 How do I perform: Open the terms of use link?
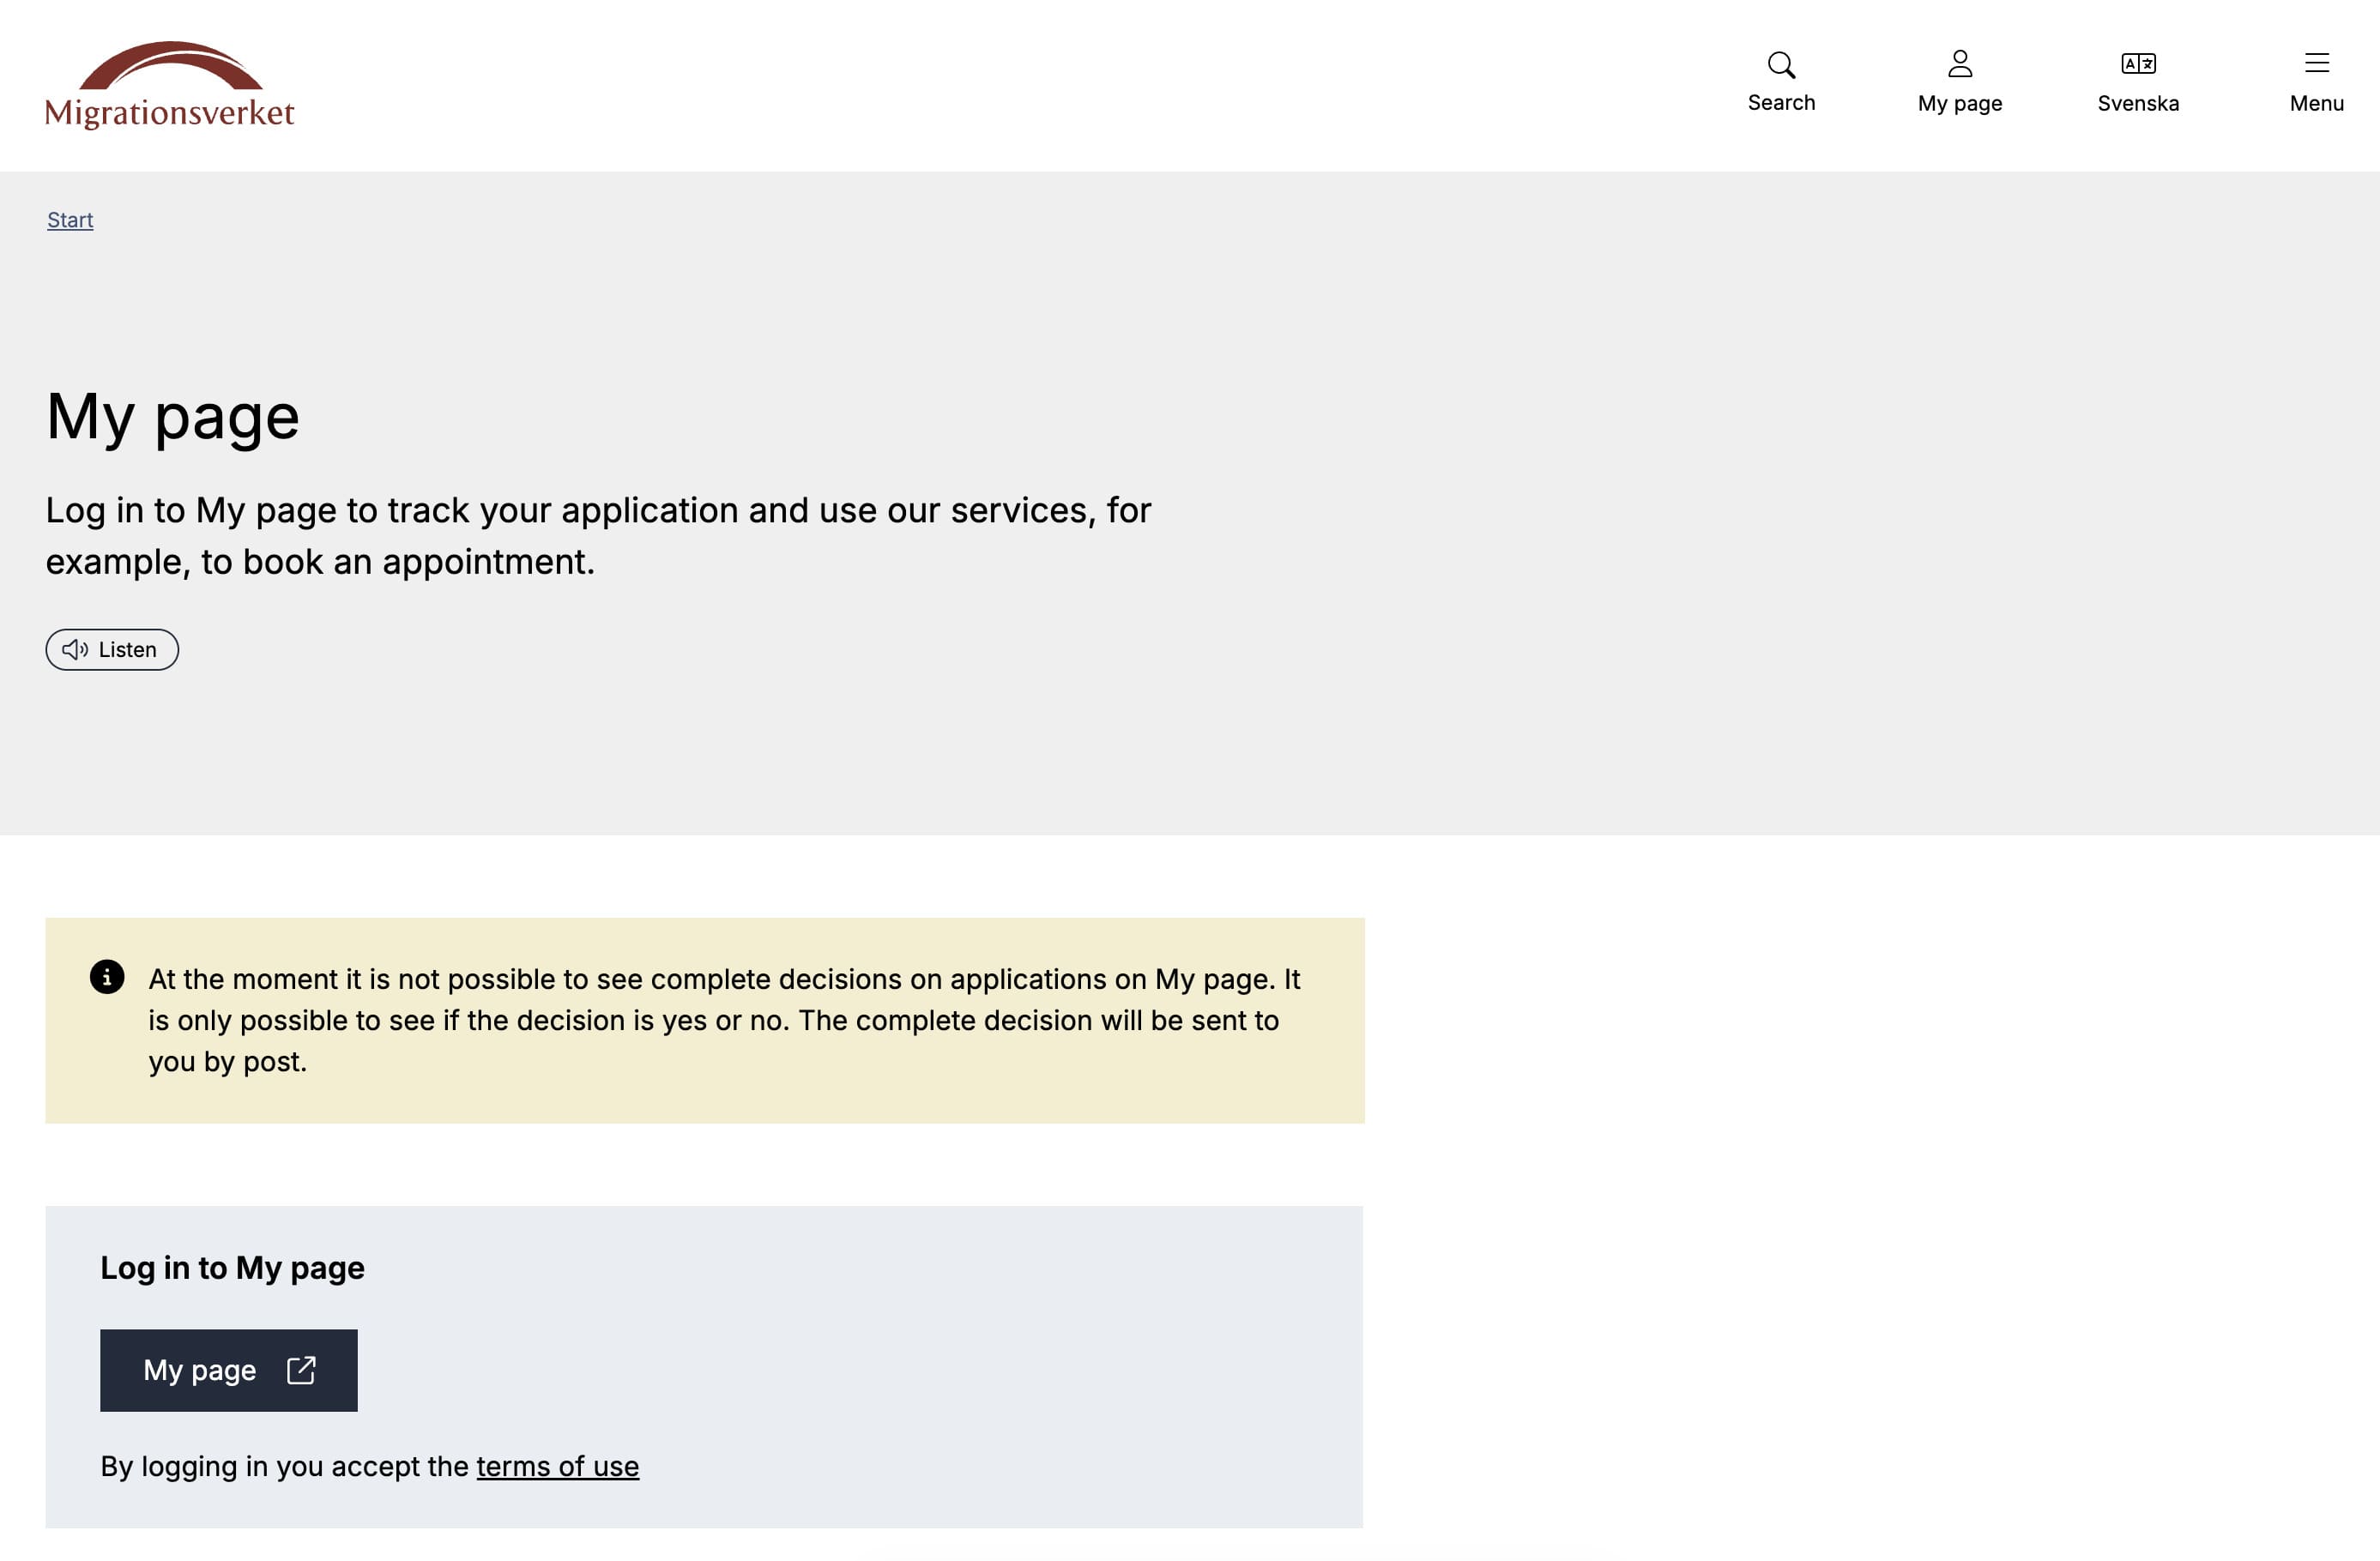(x=557, y=1466)
